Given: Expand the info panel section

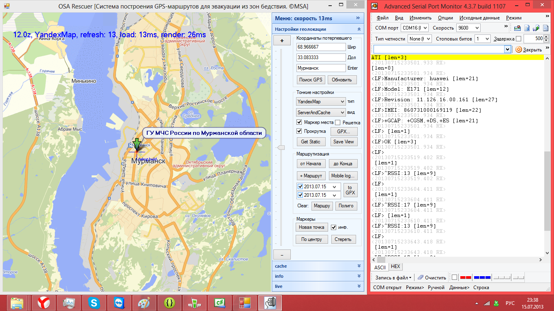Looking at the screenshot, I should 318,276.
